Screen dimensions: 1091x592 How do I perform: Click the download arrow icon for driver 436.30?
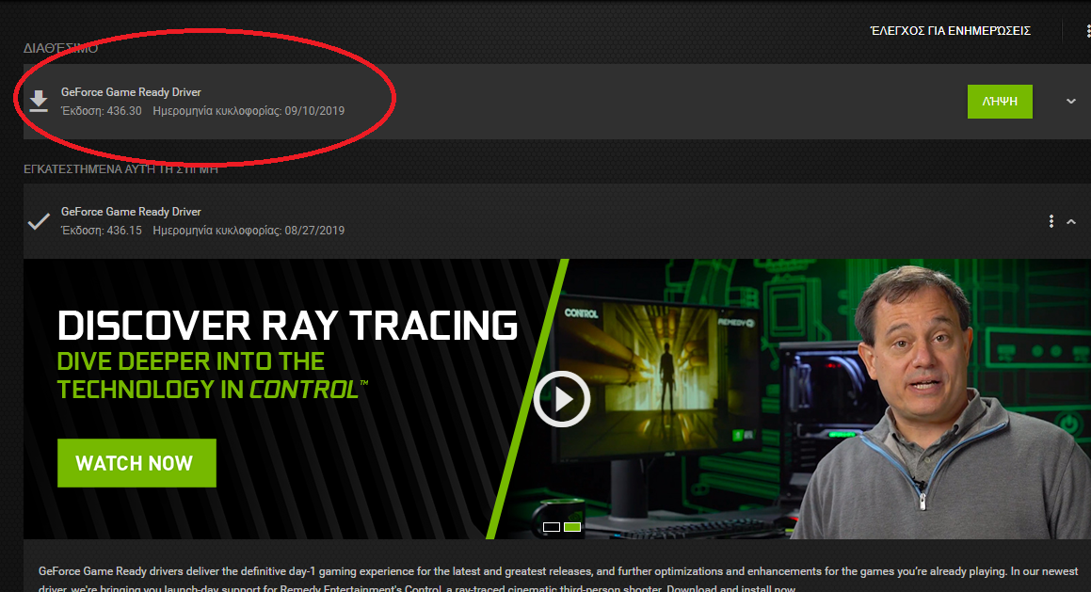pos(39,102)
